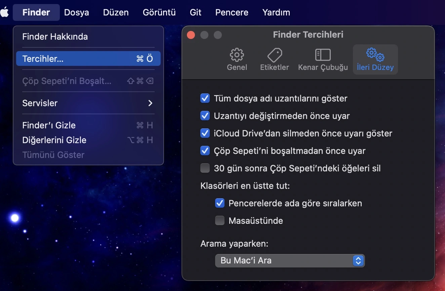The width and height of the screenshot is (445, 291).
Task: Click the 'Finder Tercihleri' window title
Action: click(308, 35)
